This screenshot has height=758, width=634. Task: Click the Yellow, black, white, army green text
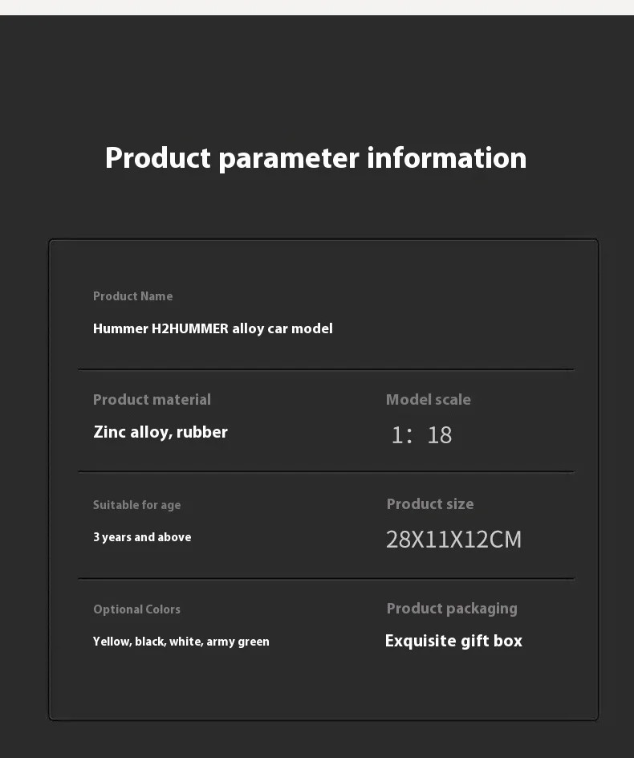(x=181, y=642)
